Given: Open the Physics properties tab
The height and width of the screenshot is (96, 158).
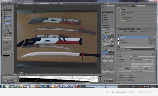Looking at the screenshot, I should [x=139, y=29].
